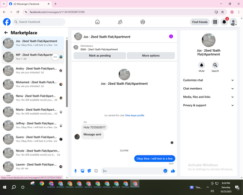Open the emoji picker in message box

coord(165,171)
